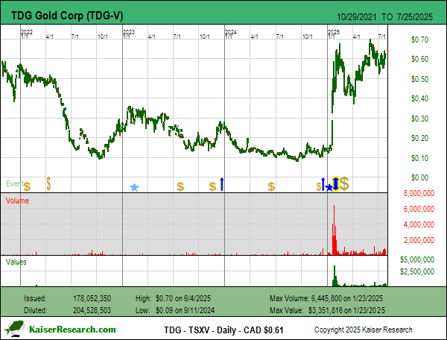This screenshot has width=447, height=340.
Task: Select the dollar event marker near November 2023
Action: pos(212,186)
